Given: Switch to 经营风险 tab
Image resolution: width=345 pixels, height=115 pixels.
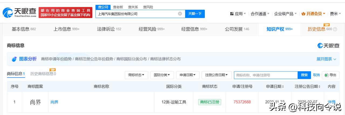Looking at the screenshot, I should click(152, 29).
